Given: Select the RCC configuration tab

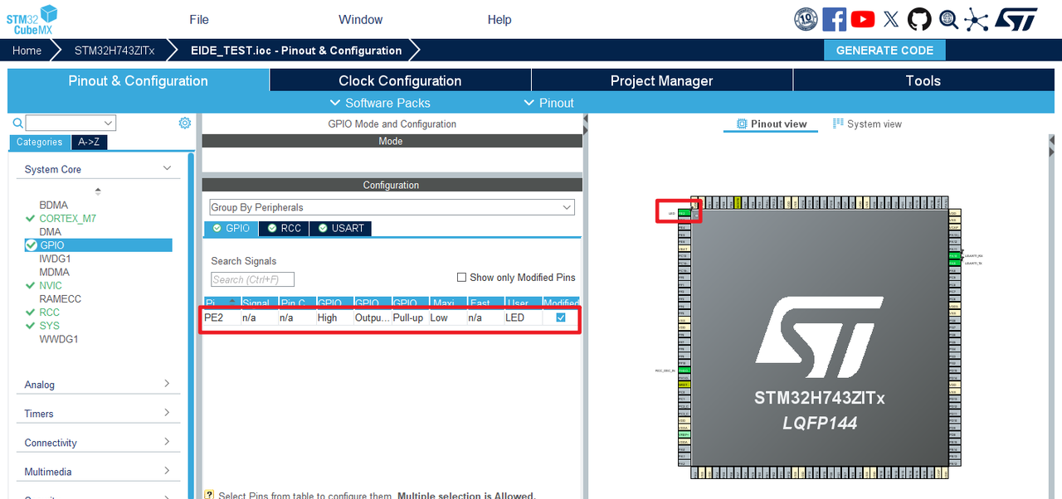Looking at the screenshot, I should (x=284, y=228).
